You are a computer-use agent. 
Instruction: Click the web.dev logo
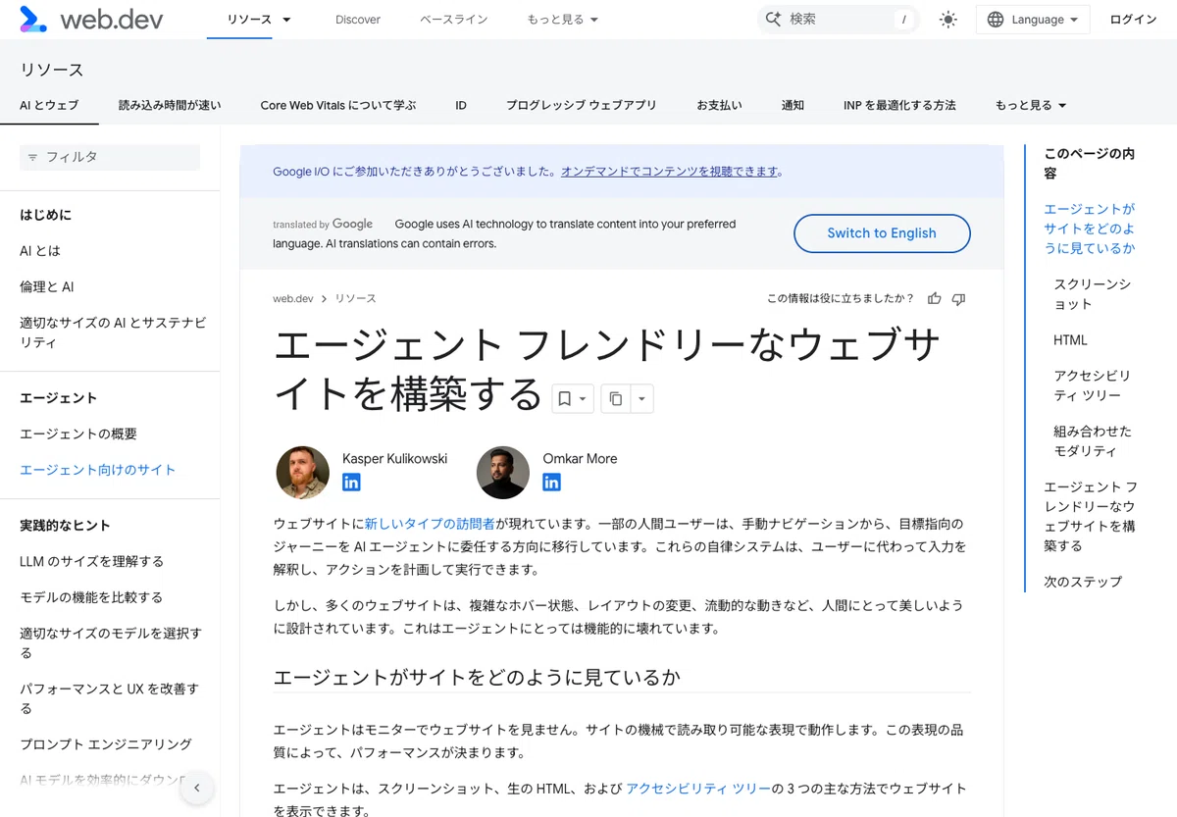(x=91, y=19)
